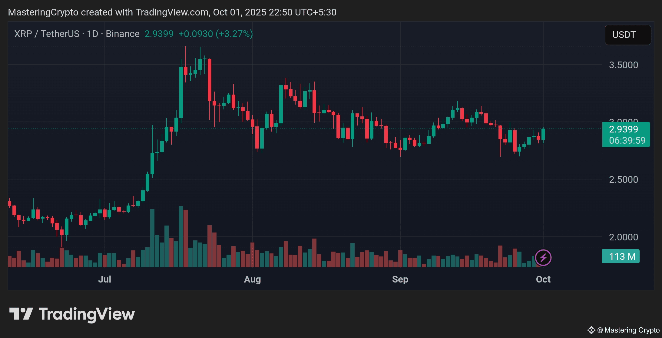Open the USDT currency selector
The height and width of the screenshot is (338, 662).
point(627,35)
